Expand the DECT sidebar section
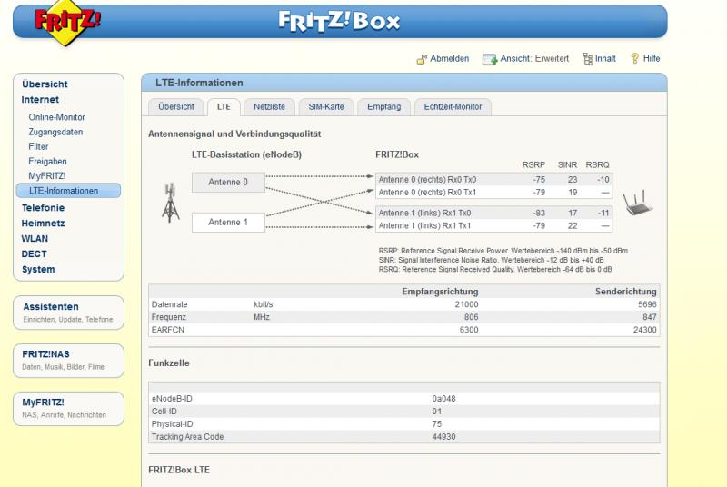This screenshot has width=727, height=487. (34, 253)
